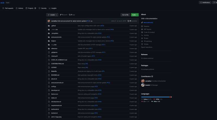Click the branch icon next to 1 branch
Viewport: 217px width, 120px height.
[60, 15]
